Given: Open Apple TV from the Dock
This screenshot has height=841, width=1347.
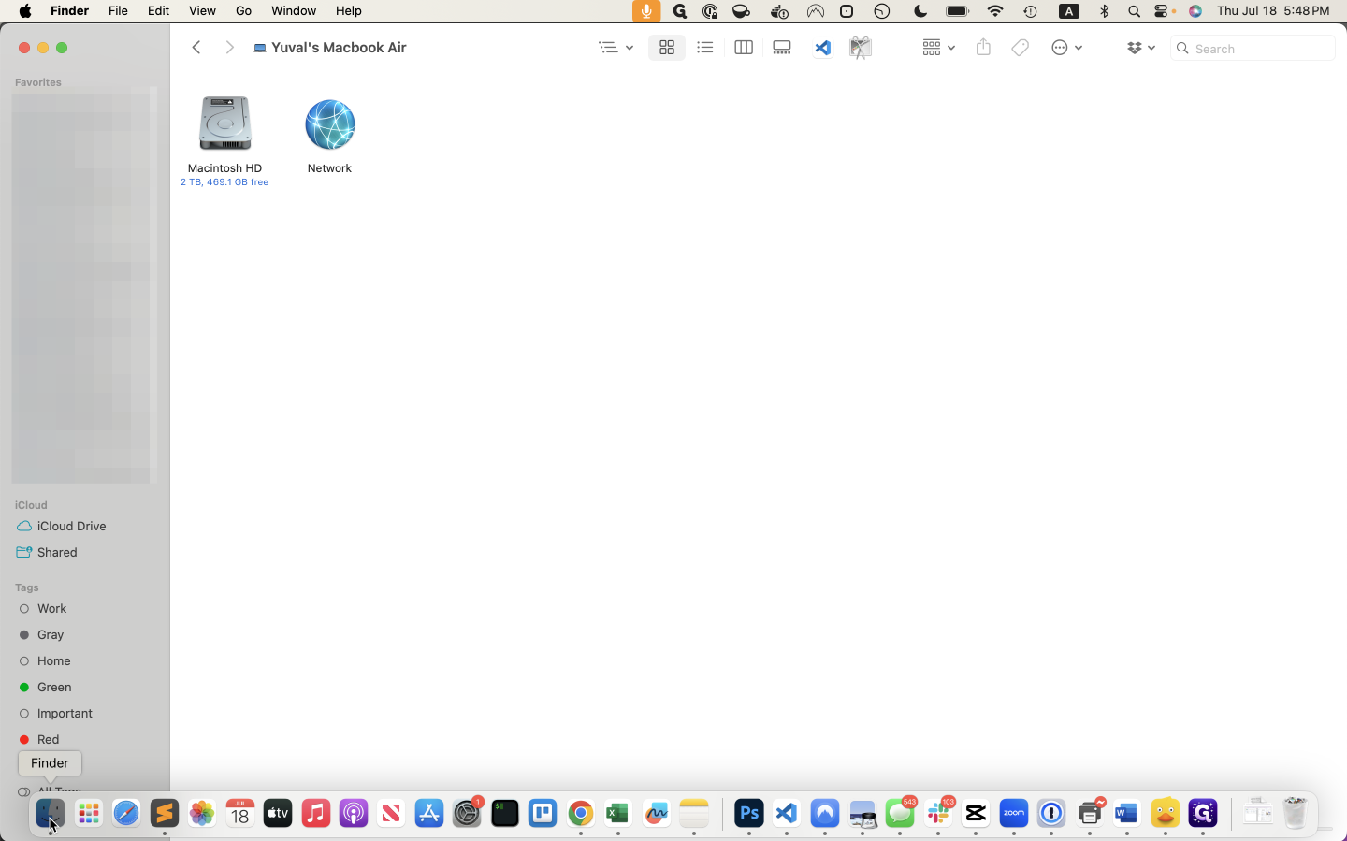Looking at the screenshot, I should [x=278, y=814].
